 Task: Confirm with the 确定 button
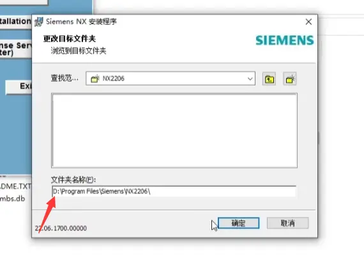tap(238, 223)
